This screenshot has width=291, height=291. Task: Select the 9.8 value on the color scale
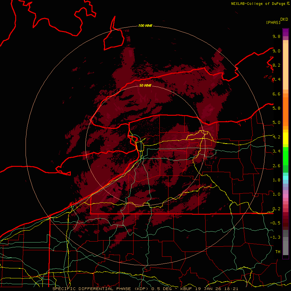276,36
